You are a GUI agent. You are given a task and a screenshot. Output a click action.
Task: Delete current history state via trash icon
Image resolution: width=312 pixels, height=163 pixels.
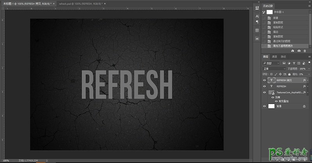(x=305, y=51)
